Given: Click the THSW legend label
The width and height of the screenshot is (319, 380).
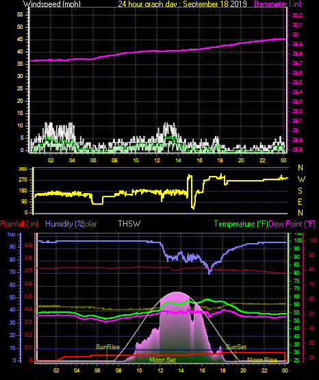Looking at the screenshot, I should click(x=129, y=224).
